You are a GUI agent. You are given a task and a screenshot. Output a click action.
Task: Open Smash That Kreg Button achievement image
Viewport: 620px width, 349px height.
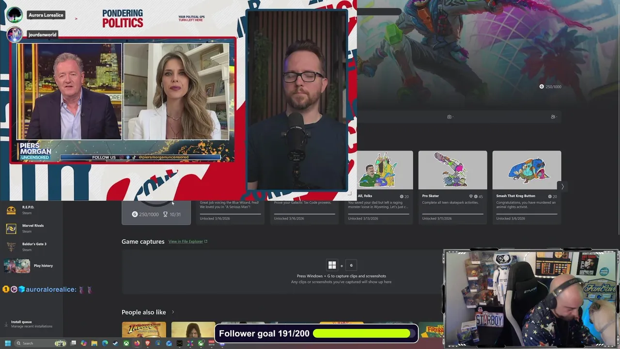(527, 170)
